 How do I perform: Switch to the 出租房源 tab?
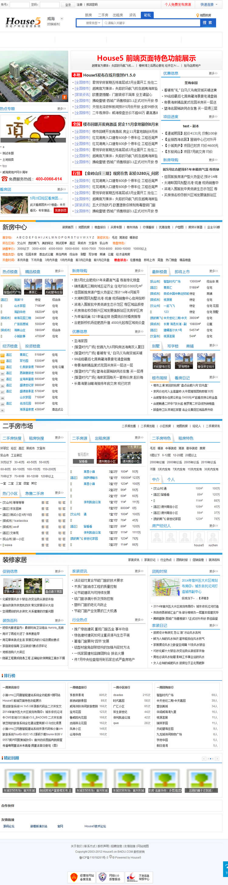(x=102, y=438)
